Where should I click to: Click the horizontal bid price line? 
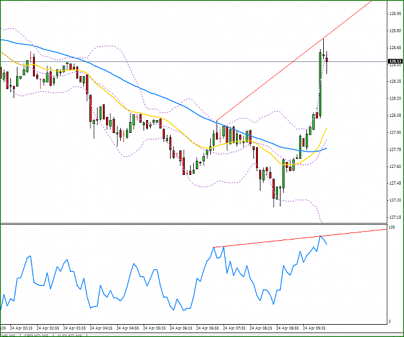[193, 62]
